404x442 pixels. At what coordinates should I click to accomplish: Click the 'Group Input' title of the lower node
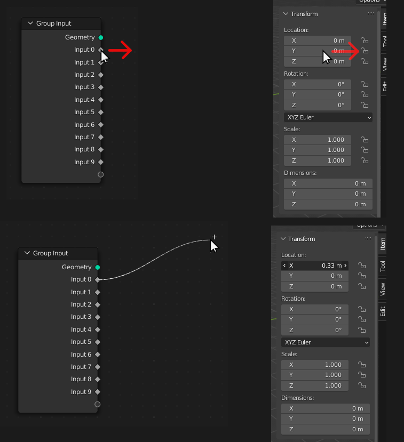[51, 253]
